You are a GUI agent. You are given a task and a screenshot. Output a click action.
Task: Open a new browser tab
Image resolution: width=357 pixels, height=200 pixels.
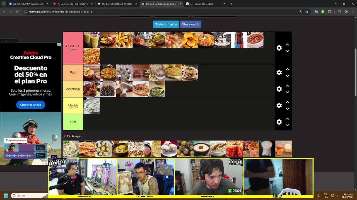coord(231,4)
